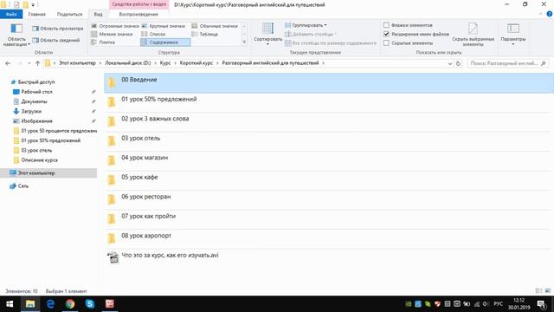Open address bar history dropdown
The image size is (554, 312).
click(x=450, y=63)
